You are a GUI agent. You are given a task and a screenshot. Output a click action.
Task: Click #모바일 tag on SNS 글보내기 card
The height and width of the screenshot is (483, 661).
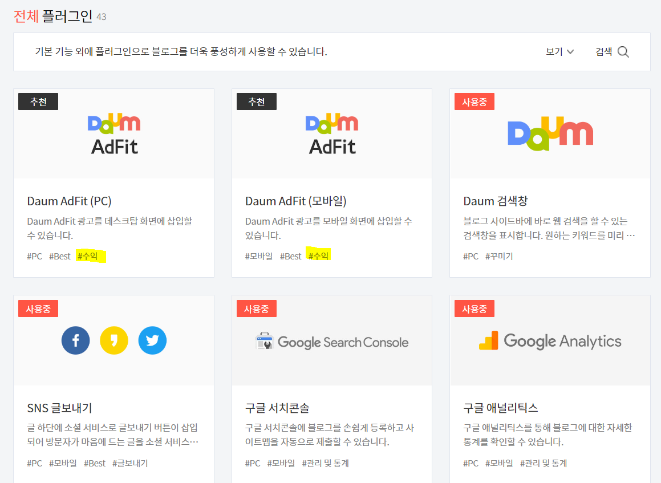(63, 463)
